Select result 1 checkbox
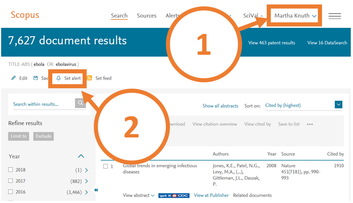The image size is (353, 203). coord(106,166)
